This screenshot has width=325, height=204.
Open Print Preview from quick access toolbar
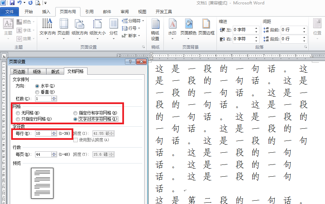point(38,3)
